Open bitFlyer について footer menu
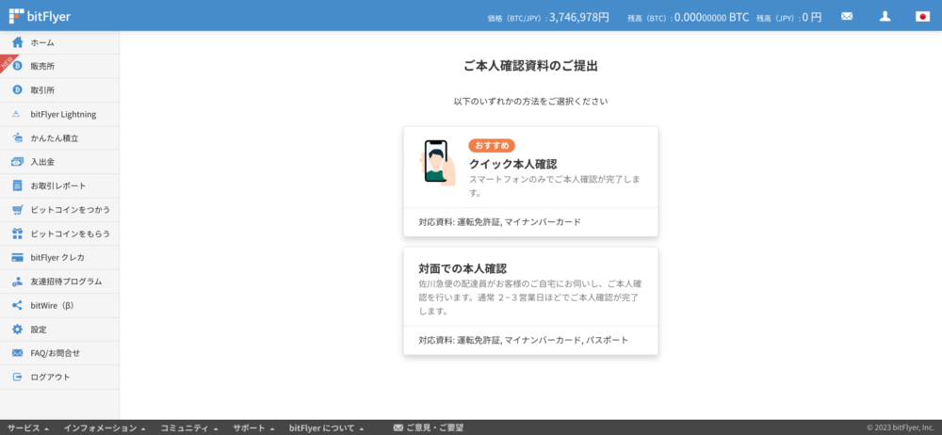The width and height of the screenshot is (942, 435). click(326, 427)
